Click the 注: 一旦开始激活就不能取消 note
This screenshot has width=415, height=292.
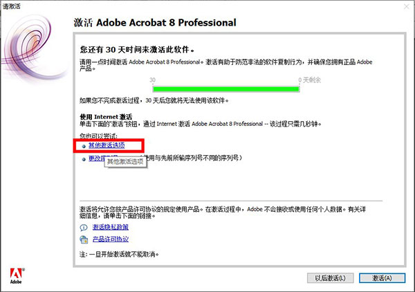(120, 255)
